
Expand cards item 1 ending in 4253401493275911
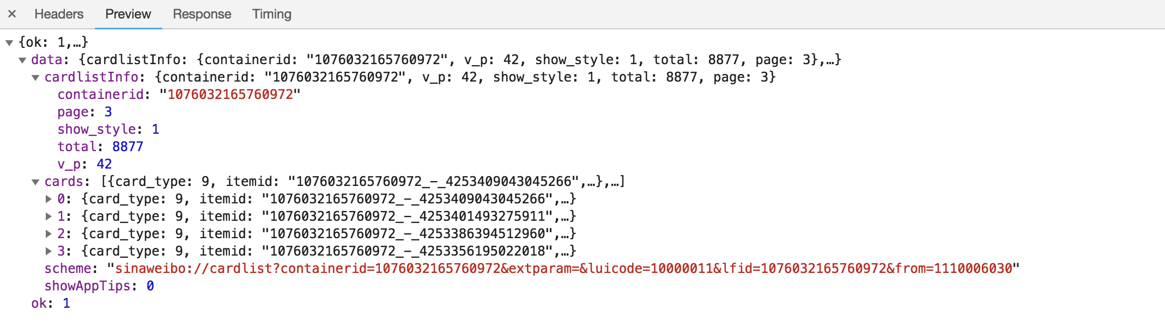[x=48, y=216]
